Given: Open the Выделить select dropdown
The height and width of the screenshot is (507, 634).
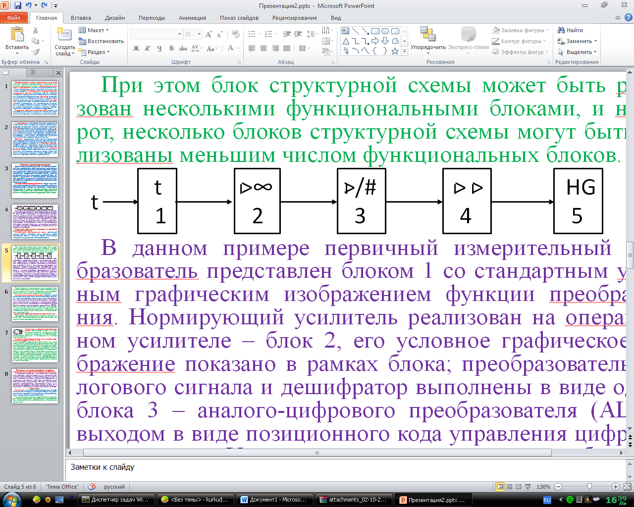Looking at the screenshot, I should pyautogui.click(x=577, y=52).
